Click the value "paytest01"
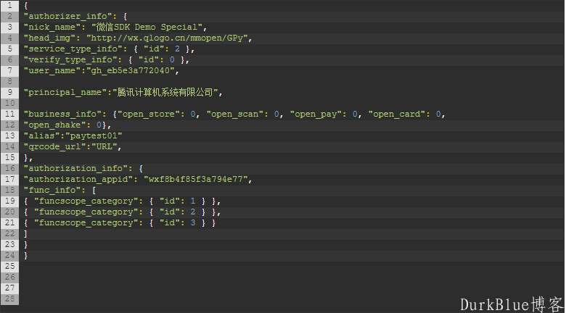566x313 pixels. coord(94,135)
